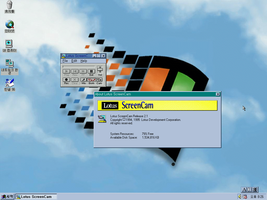267x200 pixels.
Task: Click the Clear button in ScreenCam
Action: tap(75, 80)
